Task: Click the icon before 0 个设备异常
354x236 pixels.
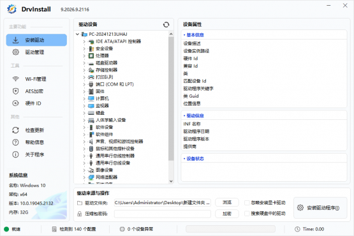Action: pos(122,229)
